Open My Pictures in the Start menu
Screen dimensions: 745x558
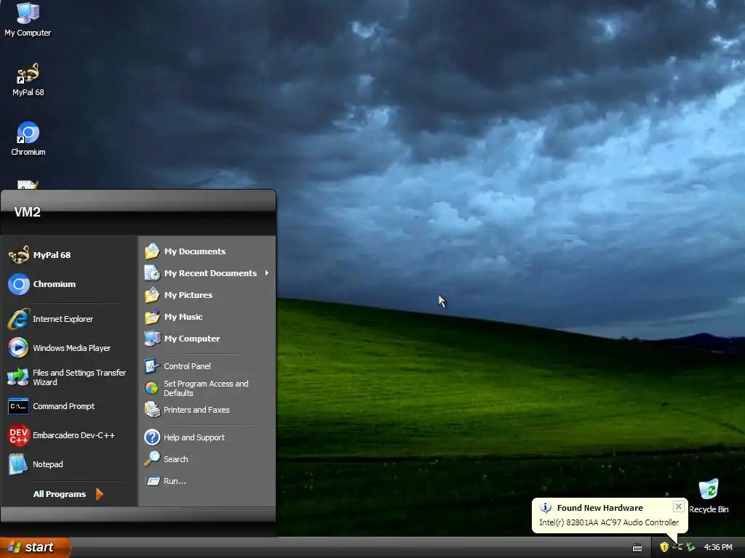(207, 295)
